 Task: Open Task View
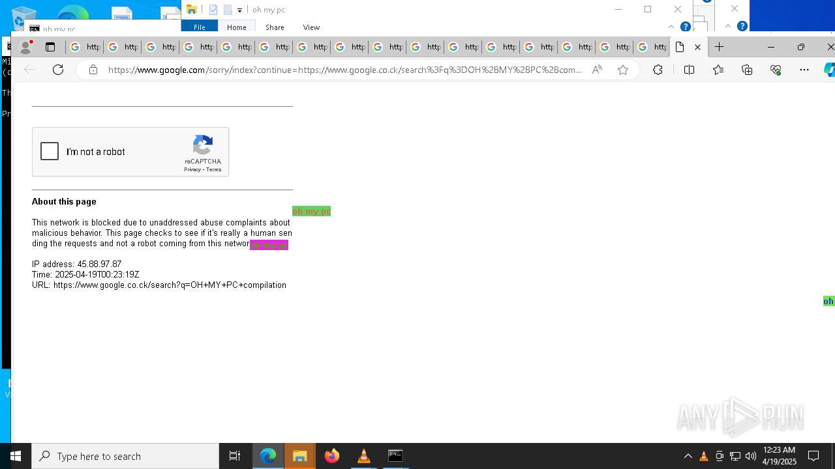point(235,456)
